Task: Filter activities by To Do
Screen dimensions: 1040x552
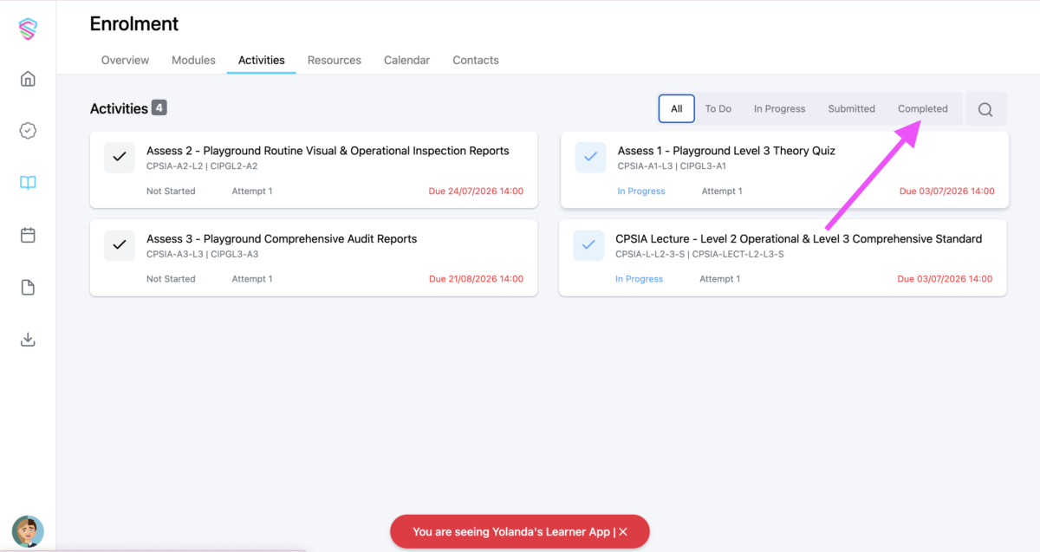Action: click(718, 109)
